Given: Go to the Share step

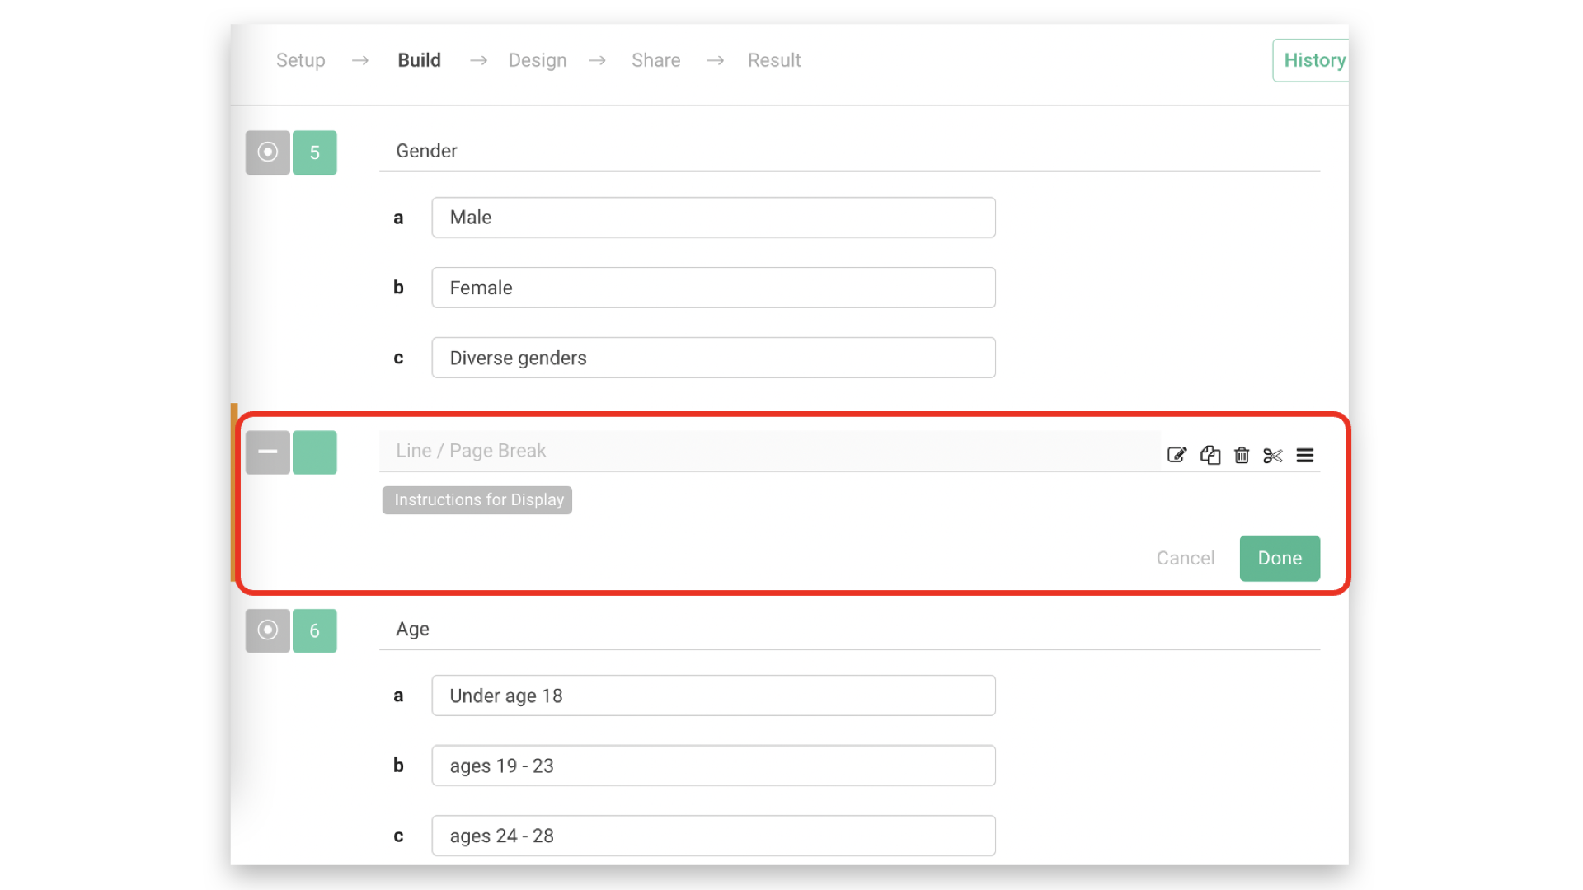Looking at the screenshot, I should (655, 60).
